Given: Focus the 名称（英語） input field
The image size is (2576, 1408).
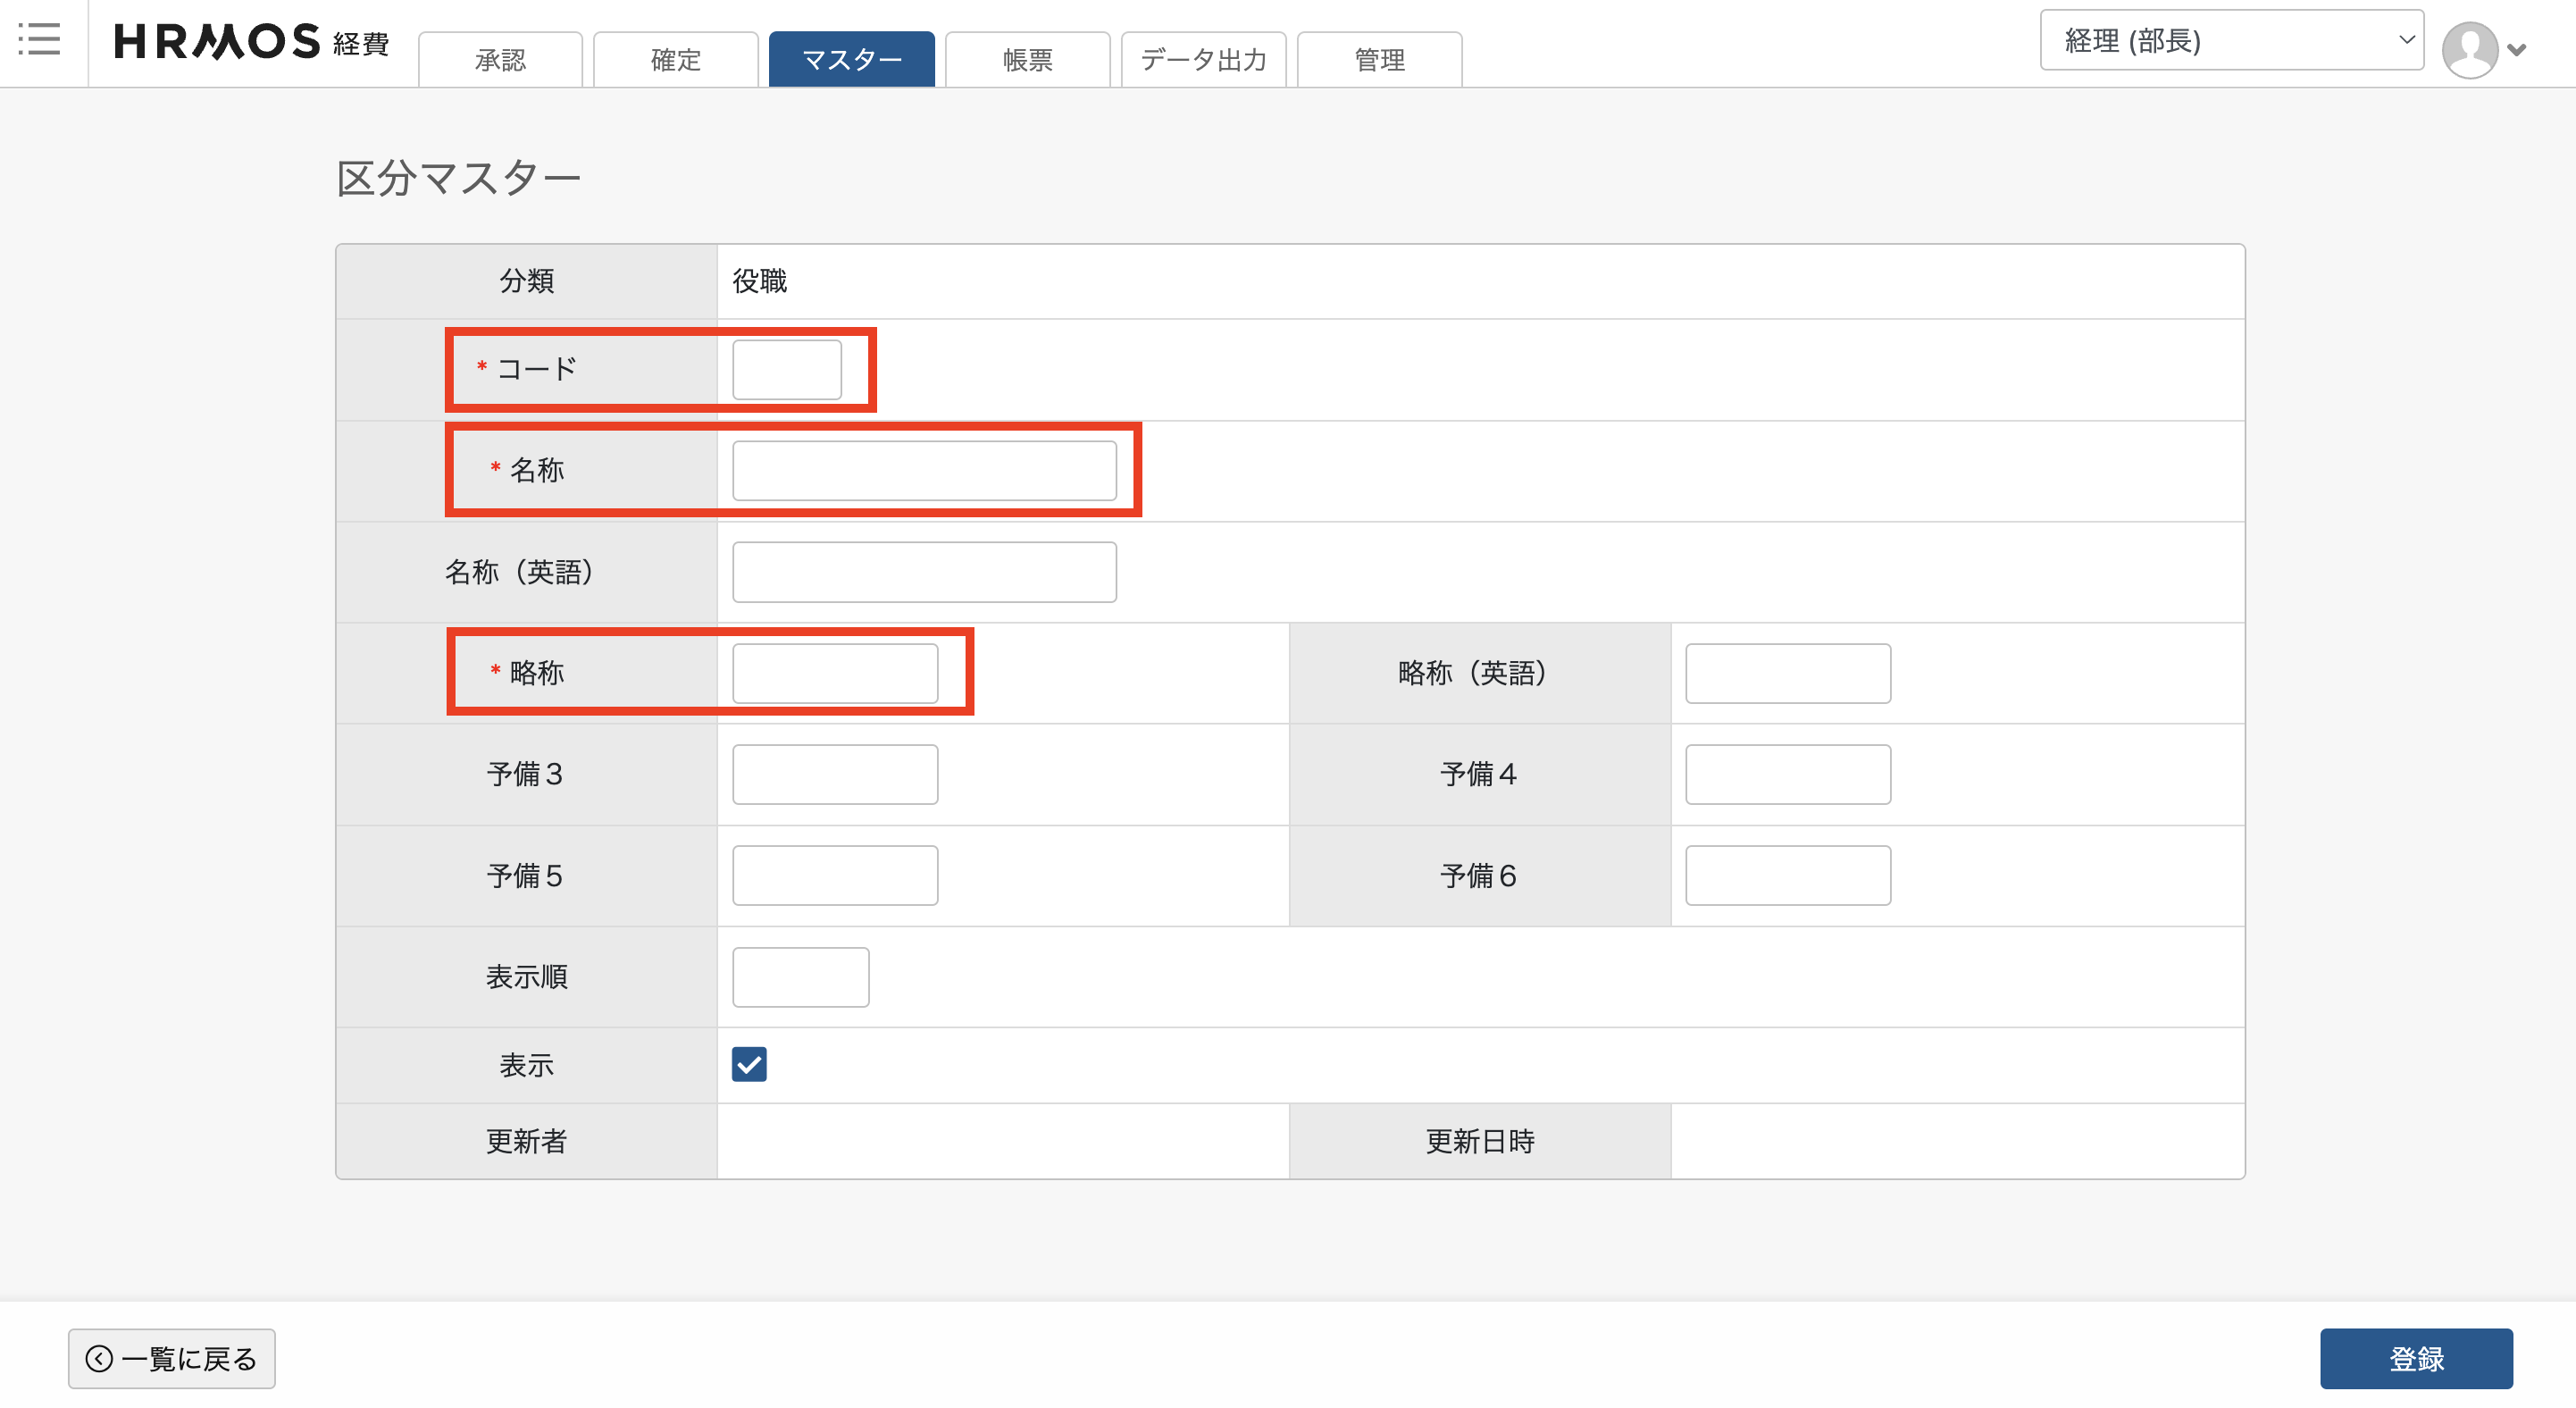Looking at the screenshot, I should 924,572.
